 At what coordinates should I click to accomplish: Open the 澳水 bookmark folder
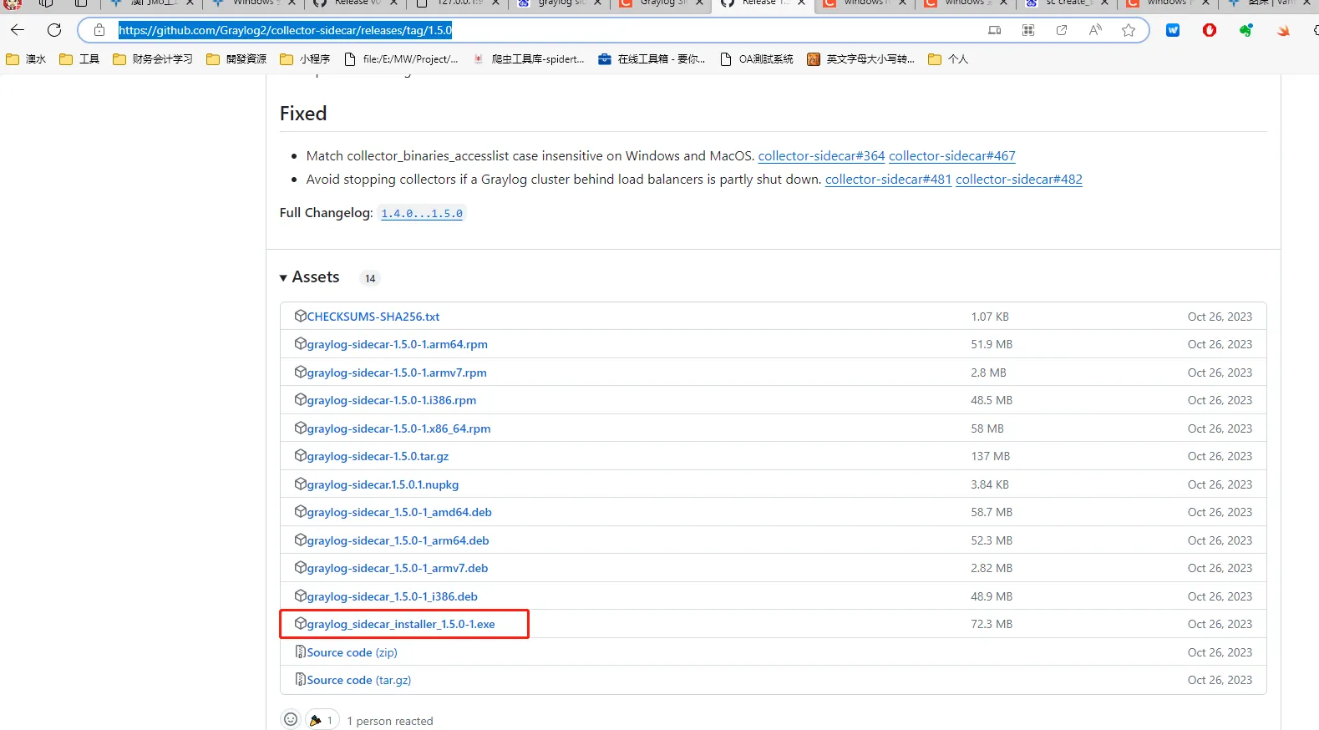click(x=26, y=59)
